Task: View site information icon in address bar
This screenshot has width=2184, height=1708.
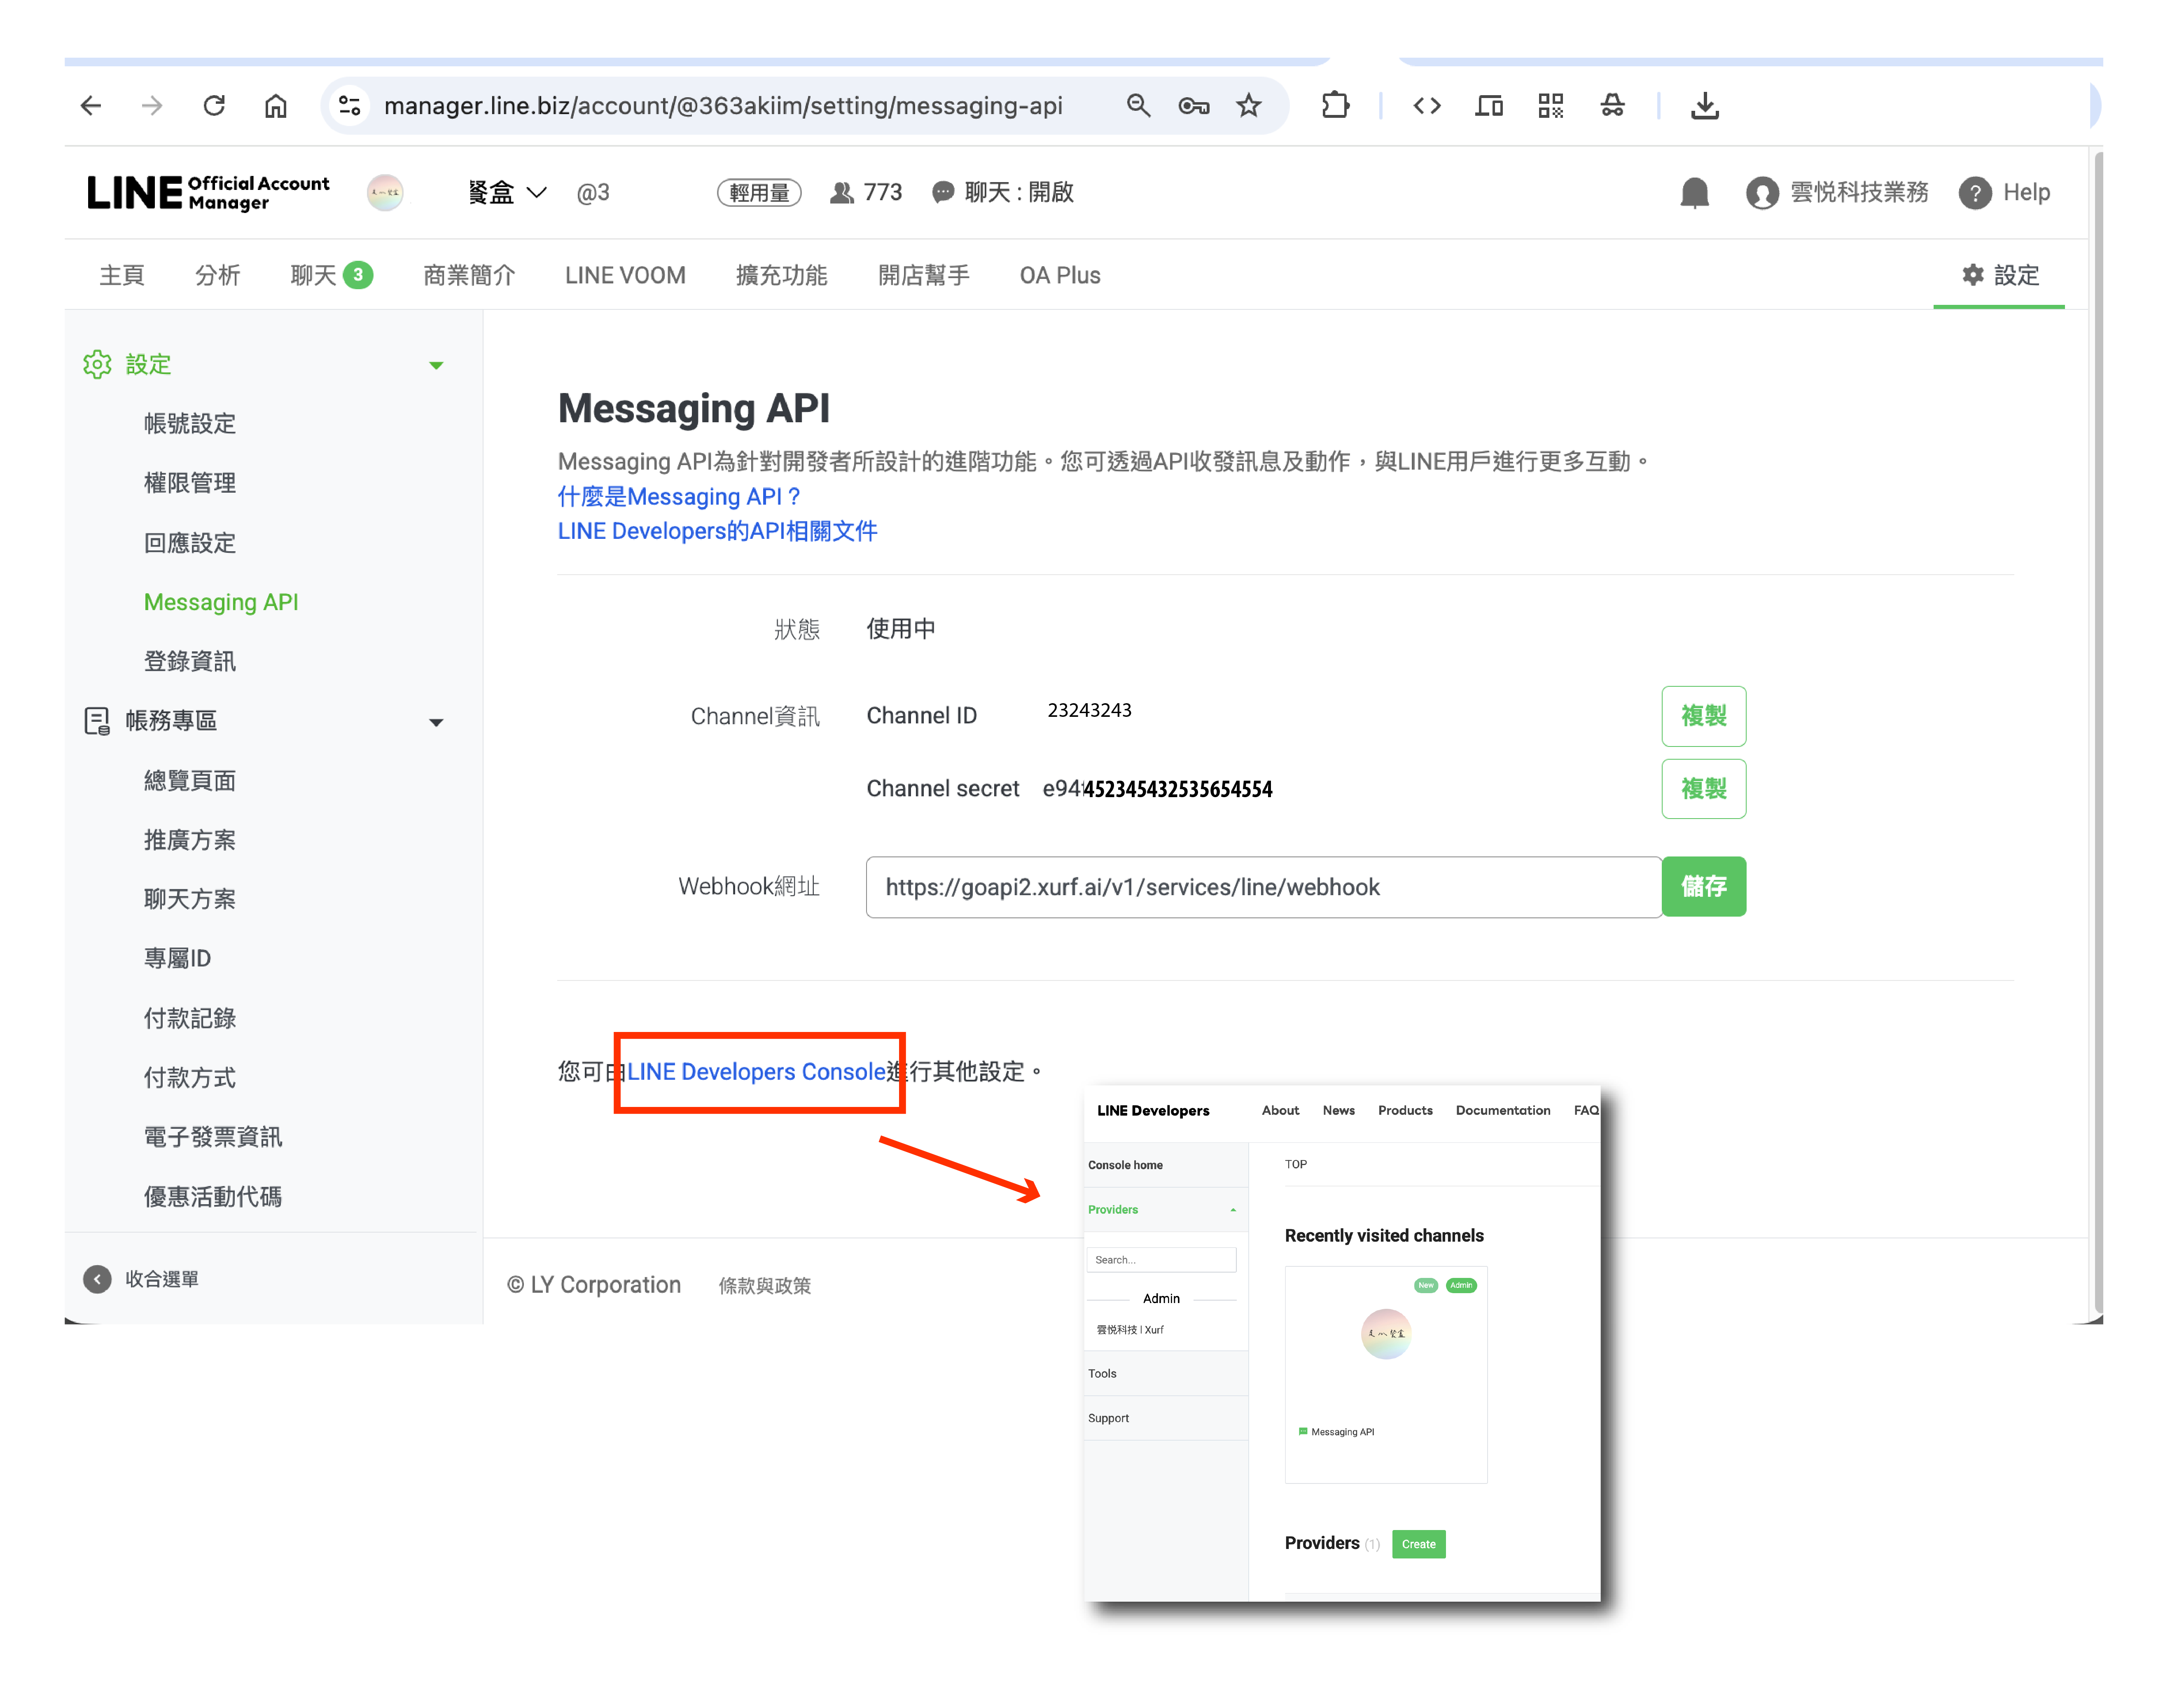Action: tap(349, 105)
